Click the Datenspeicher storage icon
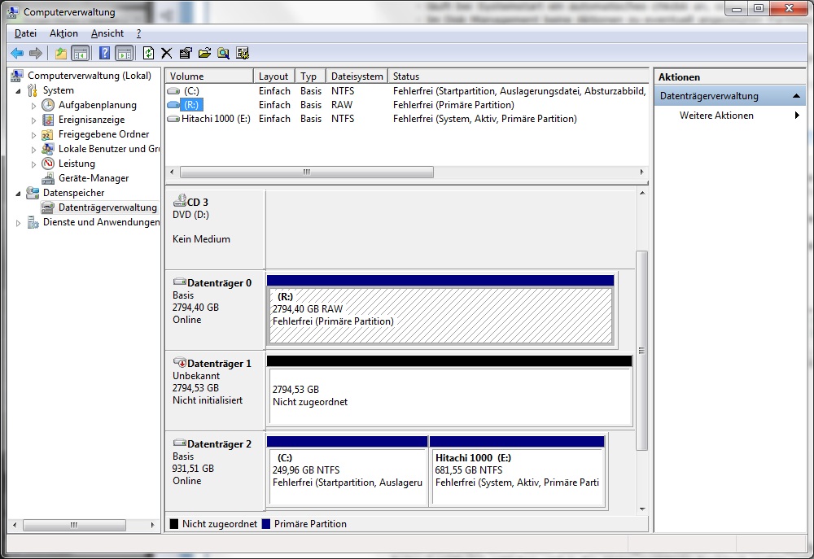814x559 pixels. tap(33, 193)
